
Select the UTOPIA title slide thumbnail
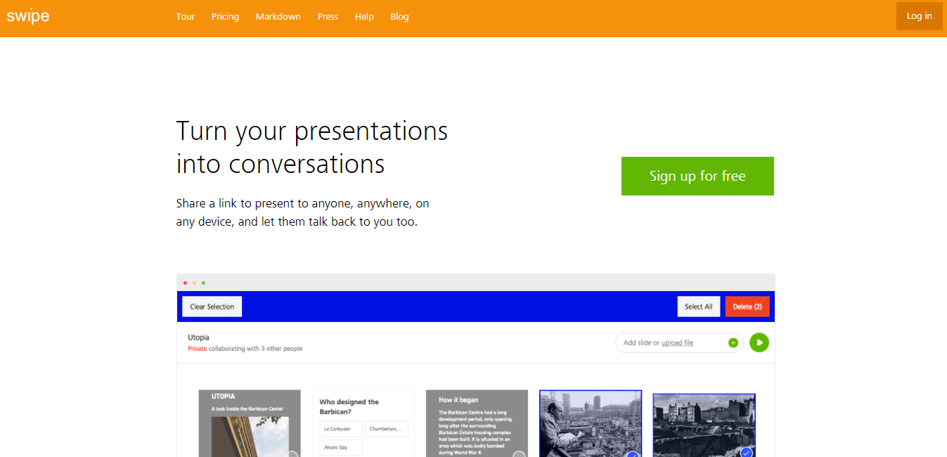coord(250,423)
